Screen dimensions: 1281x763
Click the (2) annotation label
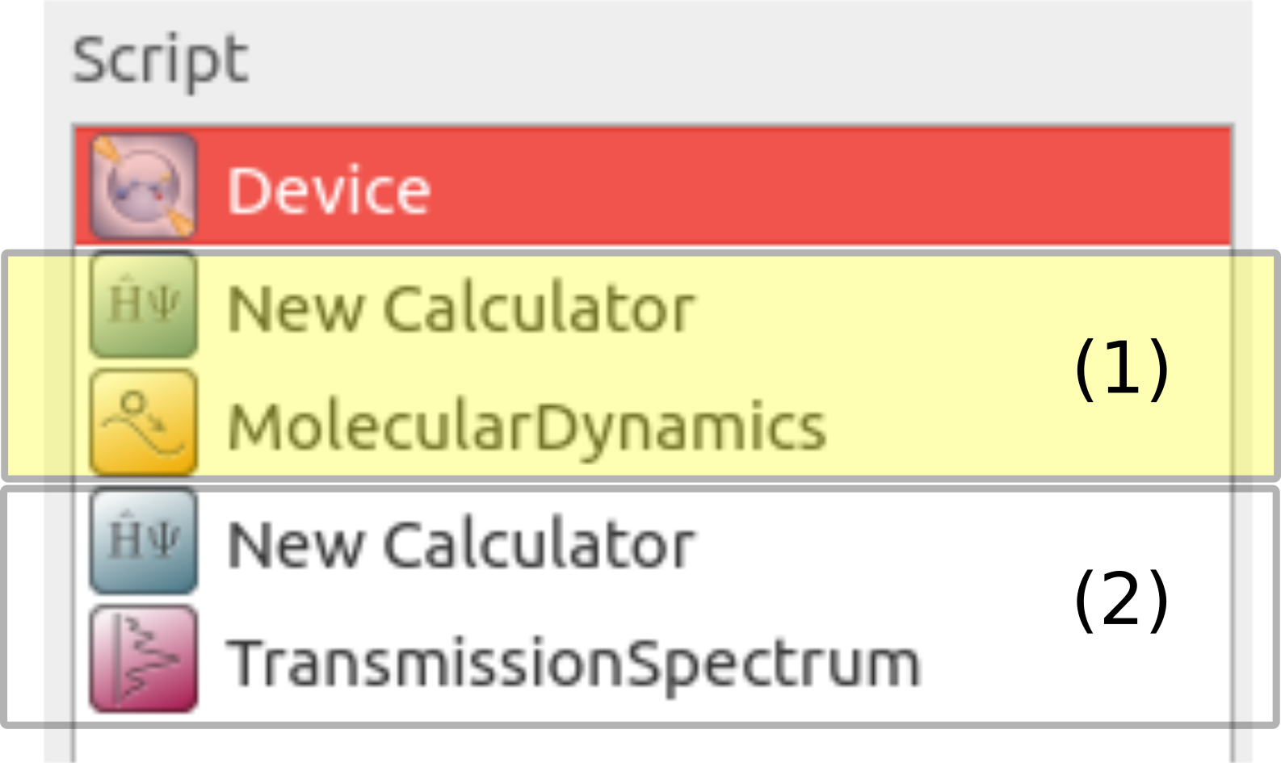click(1121, 599)
